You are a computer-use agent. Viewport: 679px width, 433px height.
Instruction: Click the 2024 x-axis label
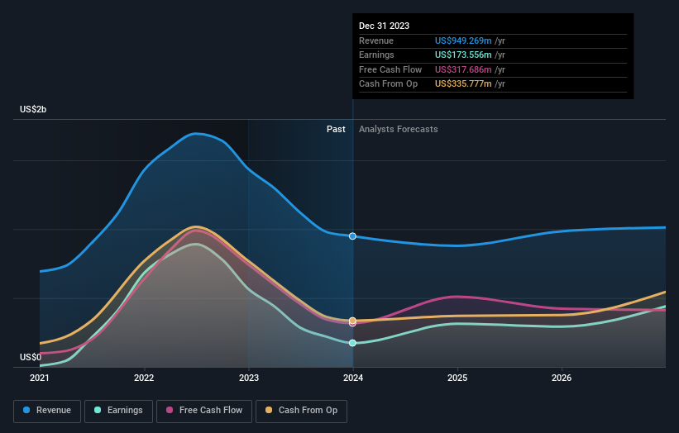[x=353, y=378]
